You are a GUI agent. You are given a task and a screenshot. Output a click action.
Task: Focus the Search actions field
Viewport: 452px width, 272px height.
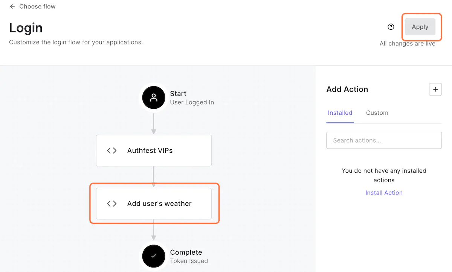click(384, 140)
